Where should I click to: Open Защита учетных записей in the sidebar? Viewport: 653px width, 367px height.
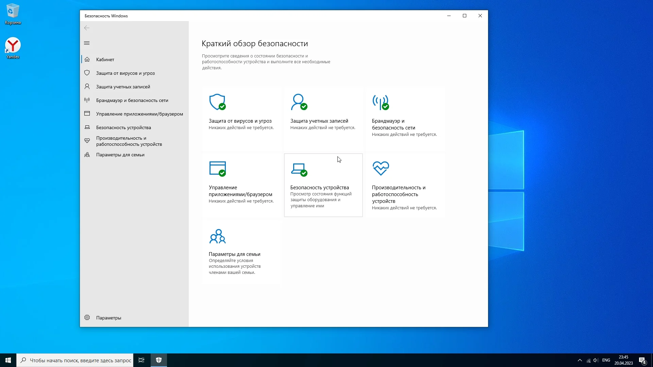click(x=123, y=87)
